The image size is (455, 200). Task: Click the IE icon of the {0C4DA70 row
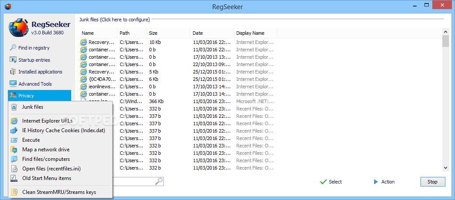[x=83, y=79]
